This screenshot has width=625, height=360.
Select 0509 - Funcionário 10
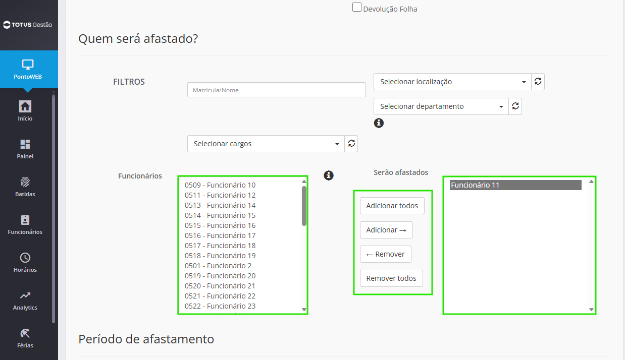click(x=220, y=185)
